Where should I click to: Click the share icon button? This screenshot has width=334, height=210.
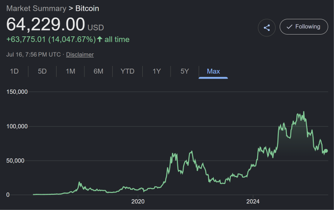pyautogui.click(x=267, y=27)
